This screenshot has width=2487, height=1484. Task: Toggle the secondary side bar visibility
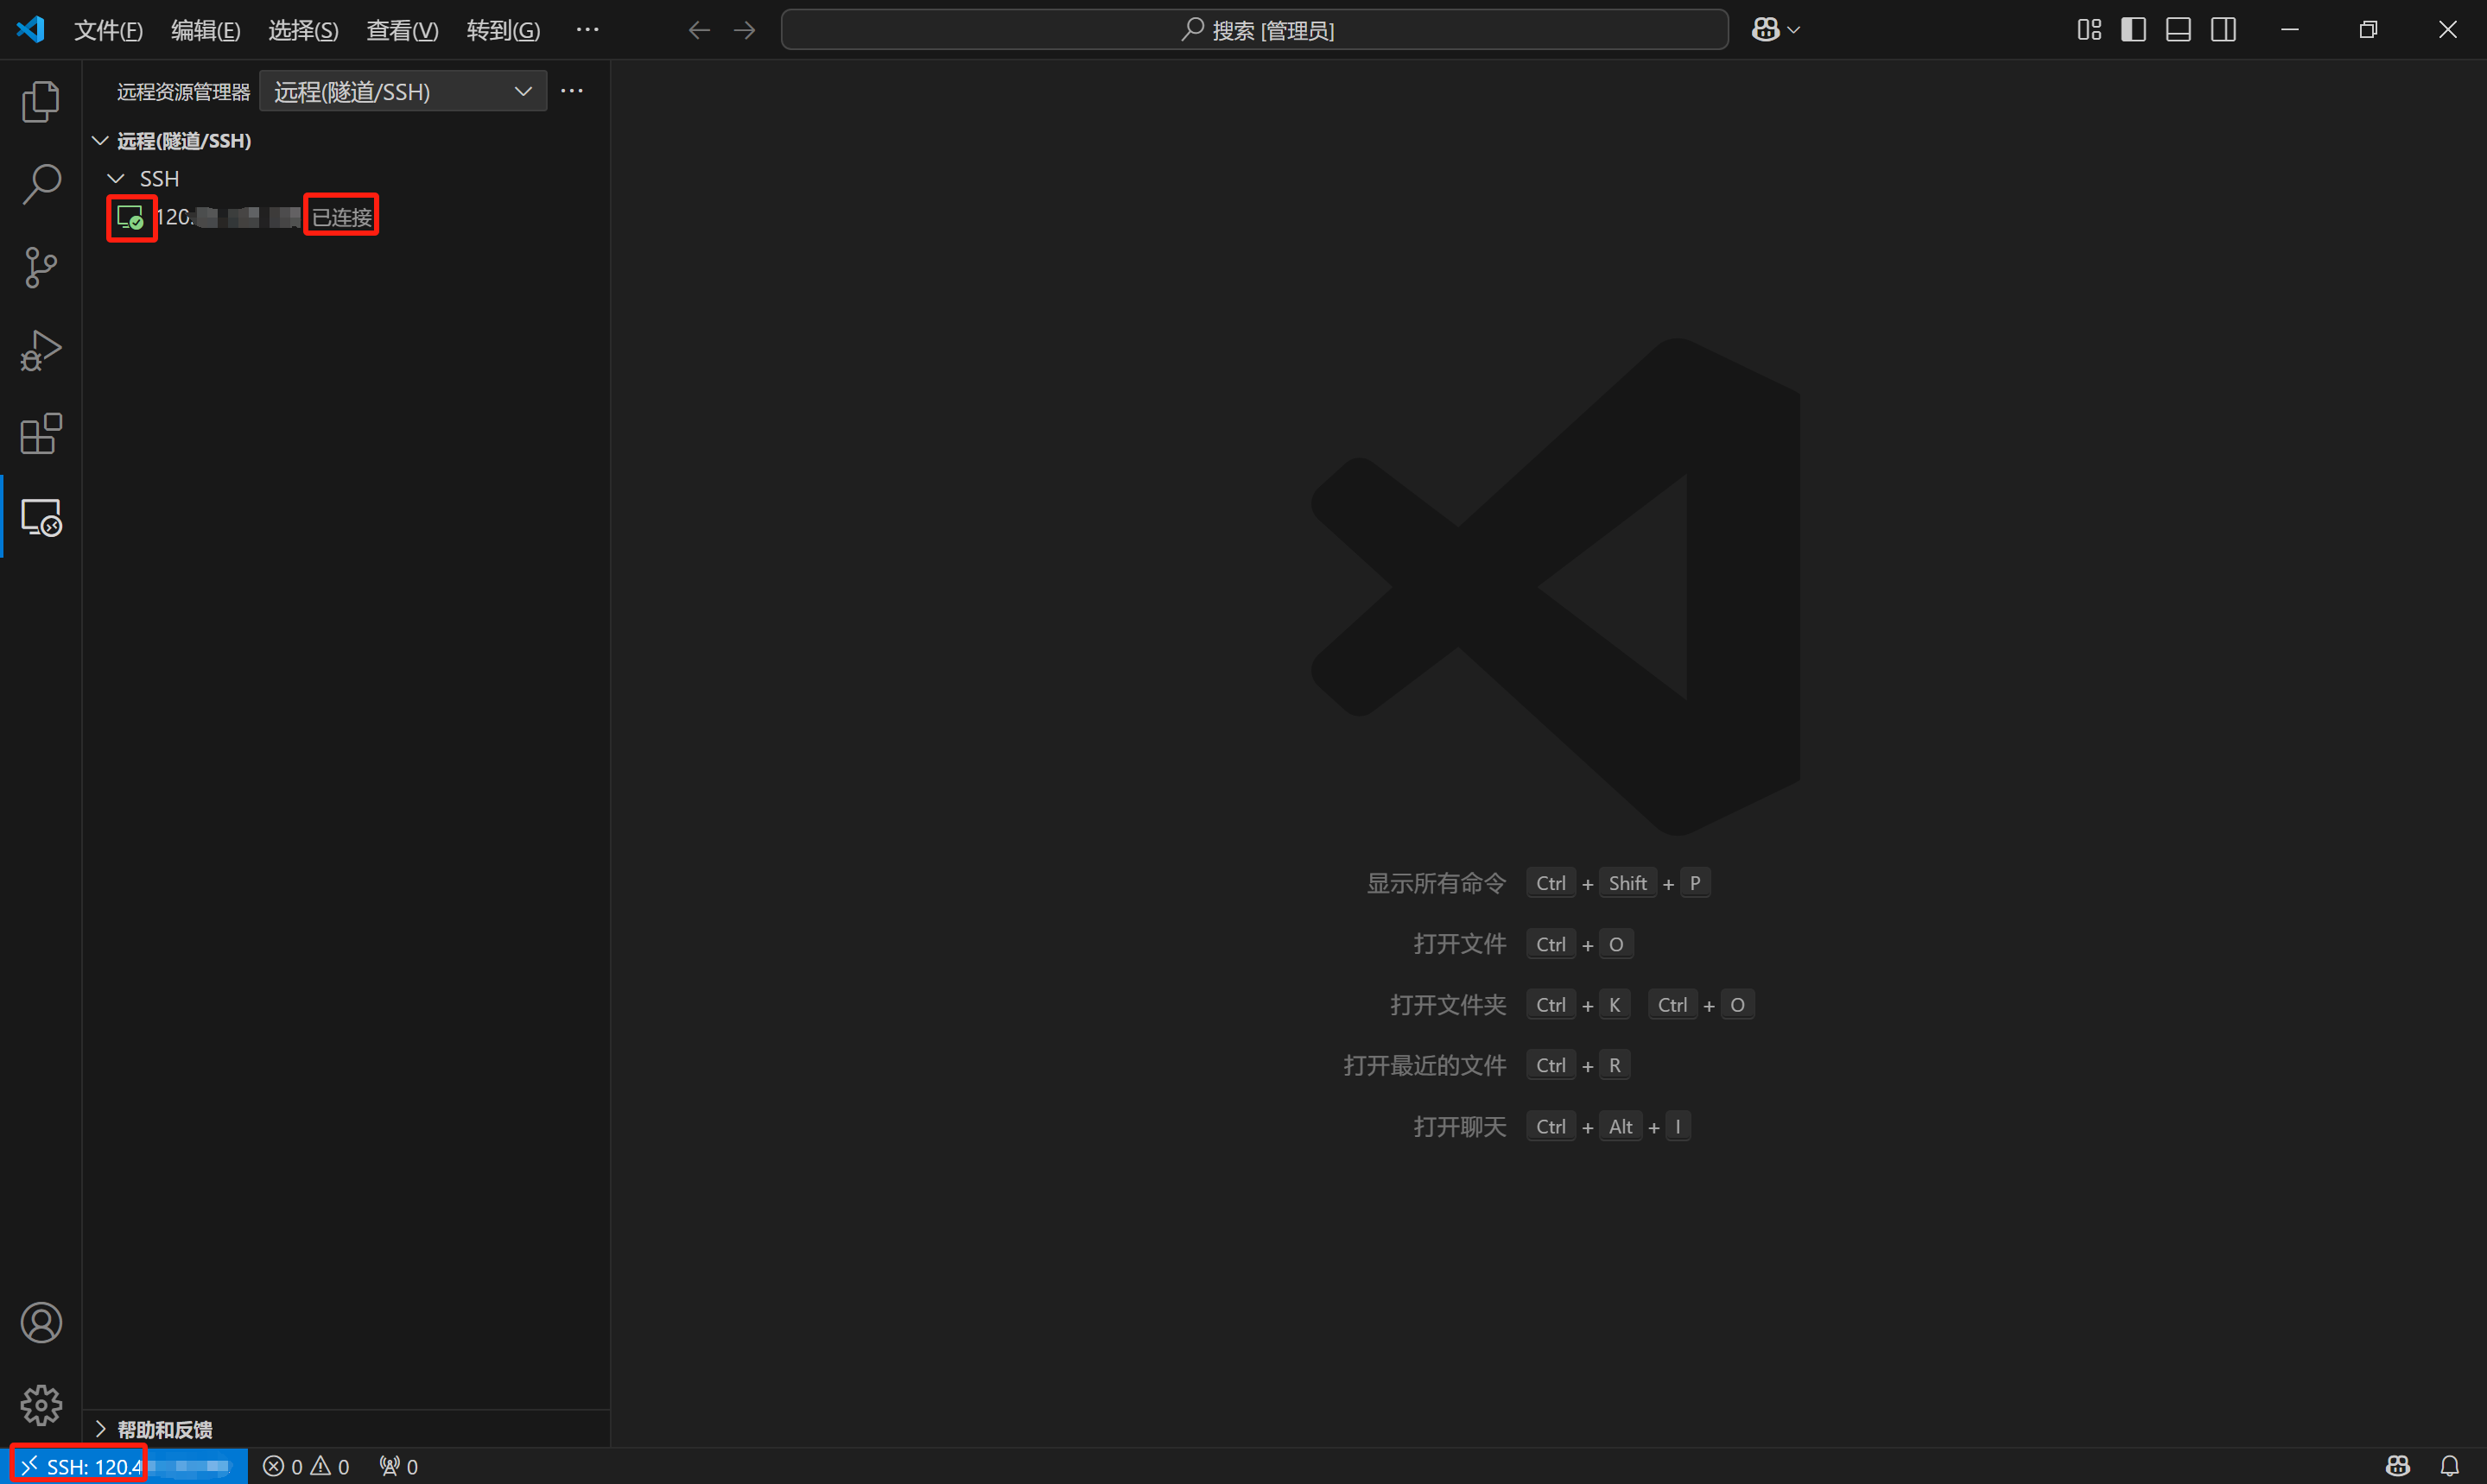coord(2223,30)
